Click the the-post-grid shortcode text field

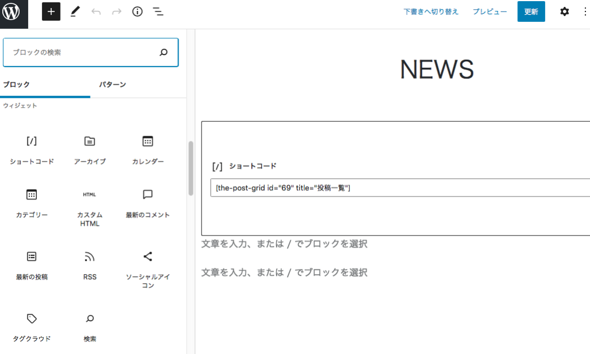(x=400, y=188)
